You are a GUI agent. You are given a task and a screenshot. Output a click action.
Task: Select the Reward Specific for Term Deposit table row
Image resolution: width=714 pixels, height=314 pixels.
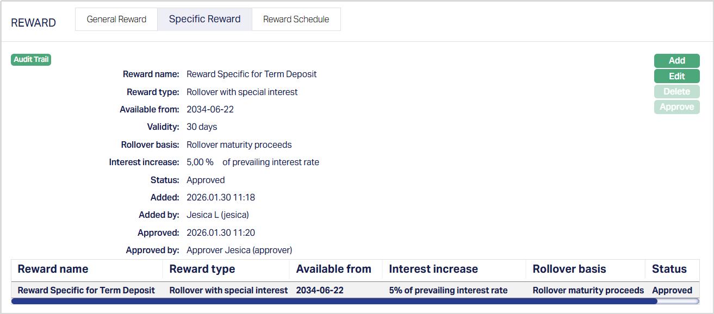[86, 290]
